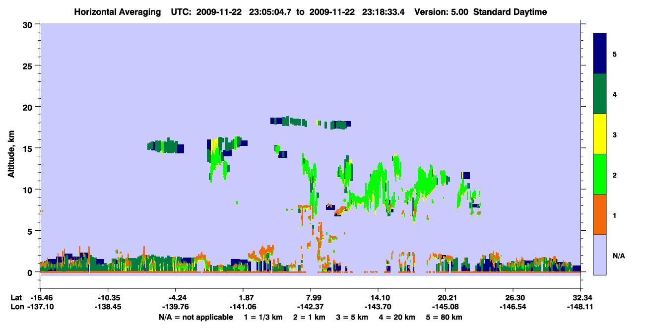The width and height of the screenshot is (645, 331).
Task: Click the 'Lon' axis row label
Action: pyautogui.click(x=16, y=307)
